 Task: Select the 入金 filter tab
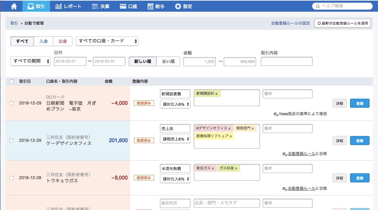[44, 41]
